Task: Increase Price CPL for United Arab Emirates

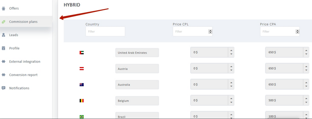Action: click(231, 50)
